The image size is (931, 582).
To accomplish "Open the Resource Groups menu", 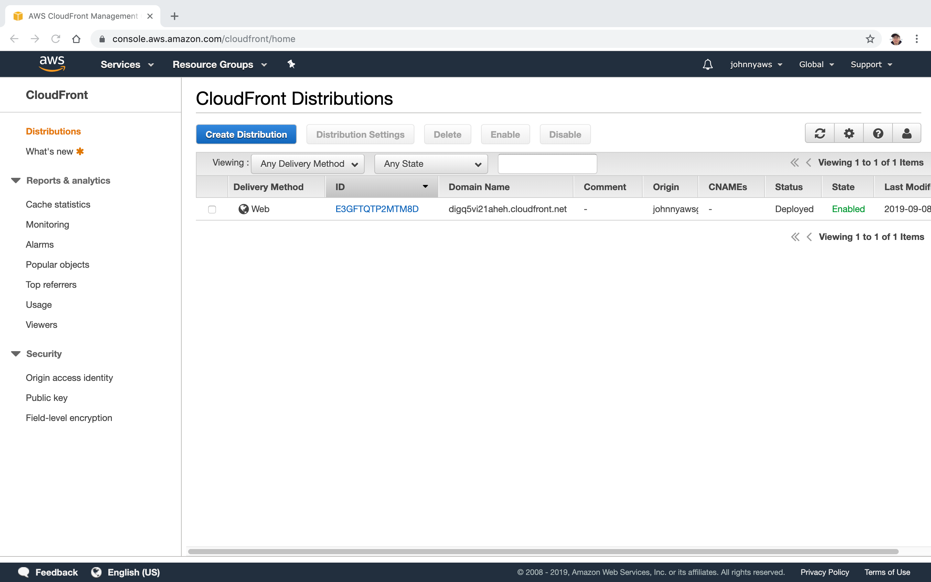I will coord(220,64).
